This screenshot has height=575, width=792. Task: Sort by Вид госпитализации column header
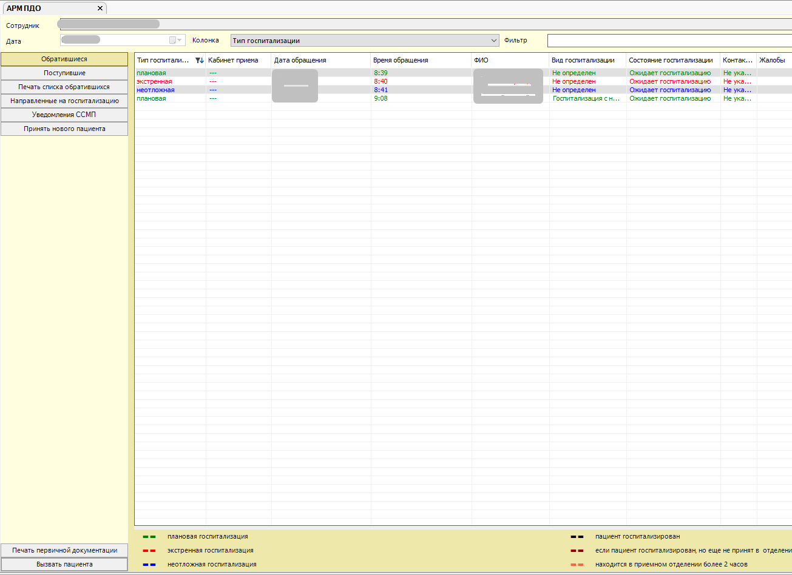click(x=587, y=60)
